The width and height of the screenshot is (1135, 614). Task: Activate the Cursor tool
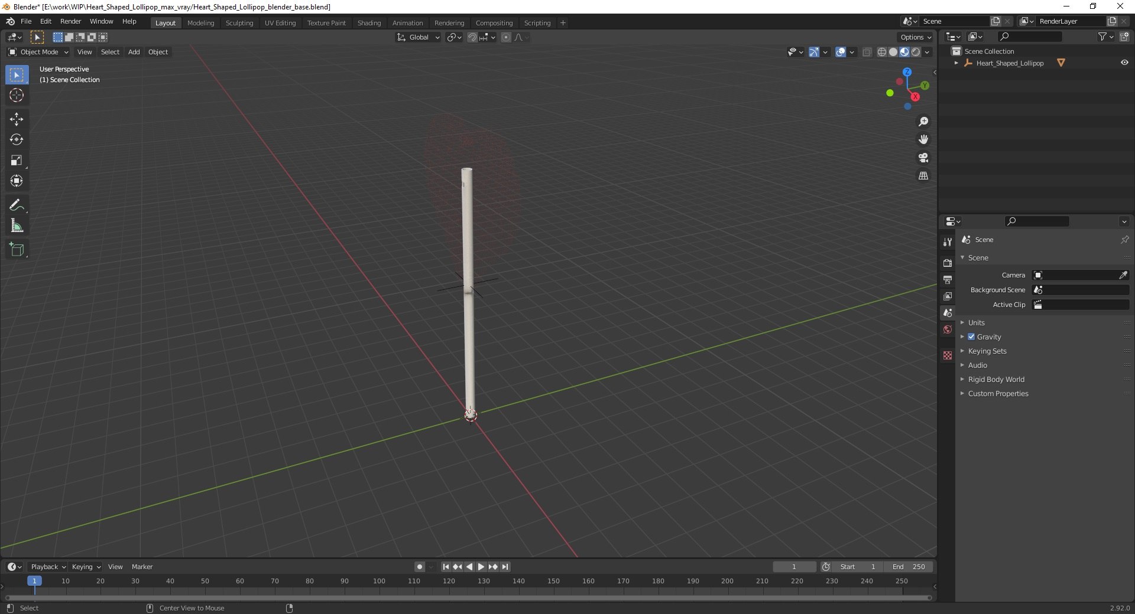tap(17, 96)
